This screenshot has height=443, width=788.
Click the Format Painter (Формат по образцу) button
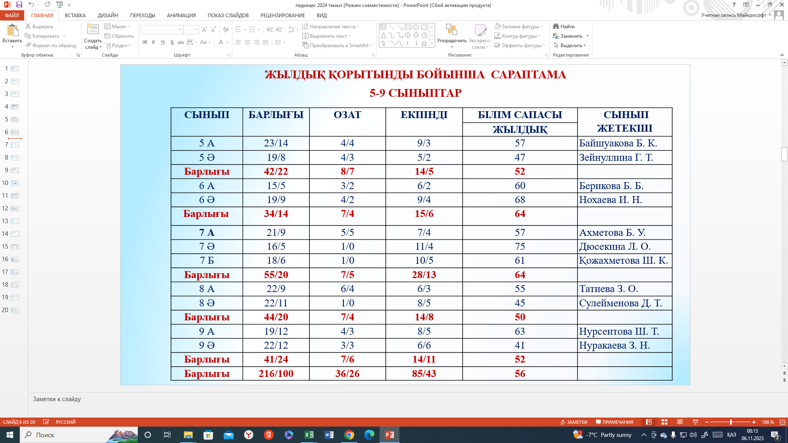(x=51, y=46)
